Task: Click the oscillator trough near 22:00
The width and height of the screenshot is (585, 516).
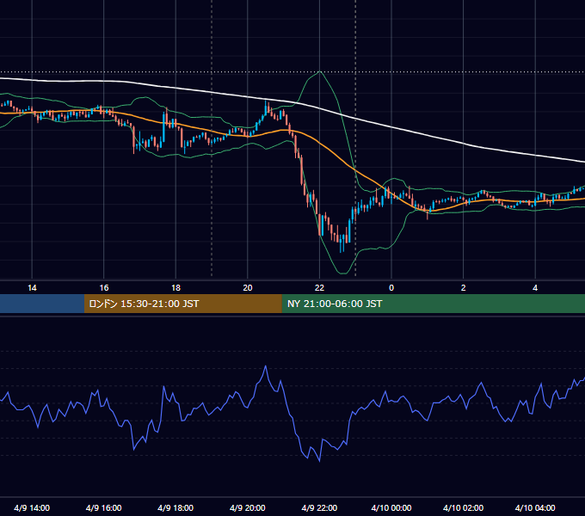Action: [x=319, y=461]
